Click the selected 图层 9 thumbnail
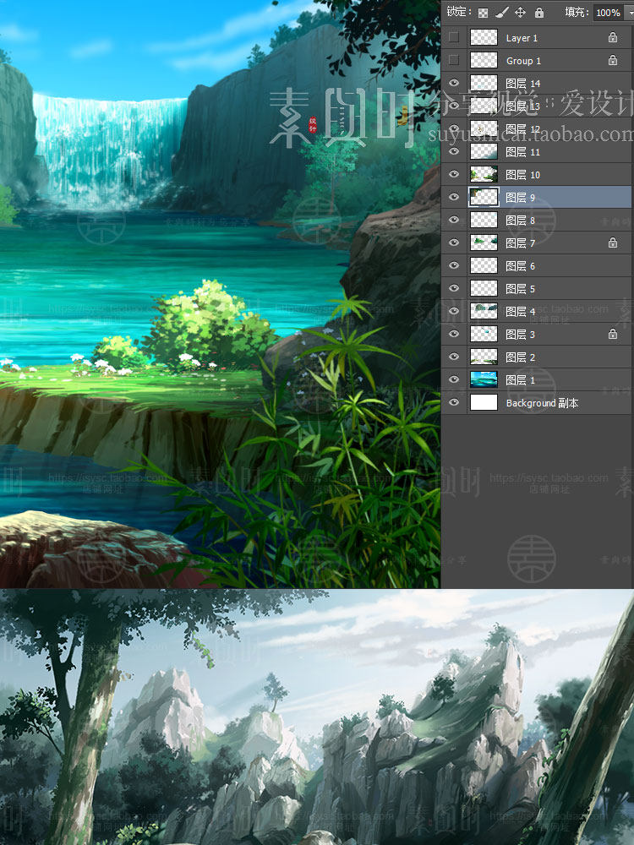The width and height of the screenshot is (634, 845). (x=484, y=197)
